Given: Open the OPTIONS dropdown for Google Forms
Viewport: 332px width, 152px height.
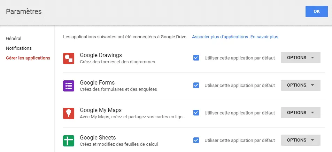Looking at the screenshot, I should click(301, 85).
